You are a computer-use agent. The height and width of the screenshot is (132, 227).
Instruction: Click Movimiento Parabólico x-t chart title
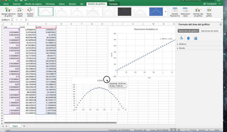click(x=146, y=29)
